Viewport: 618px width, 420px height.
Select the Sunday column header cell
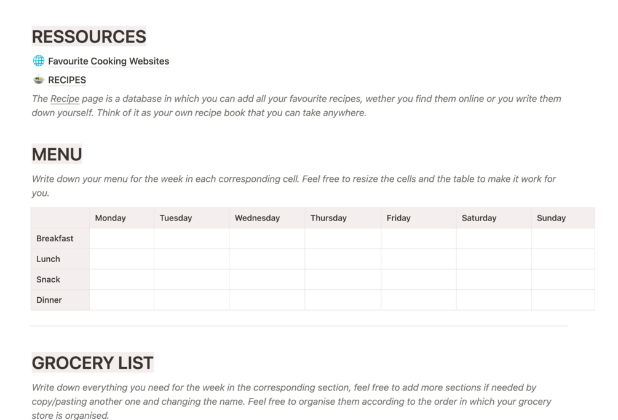tap(563, 218)
